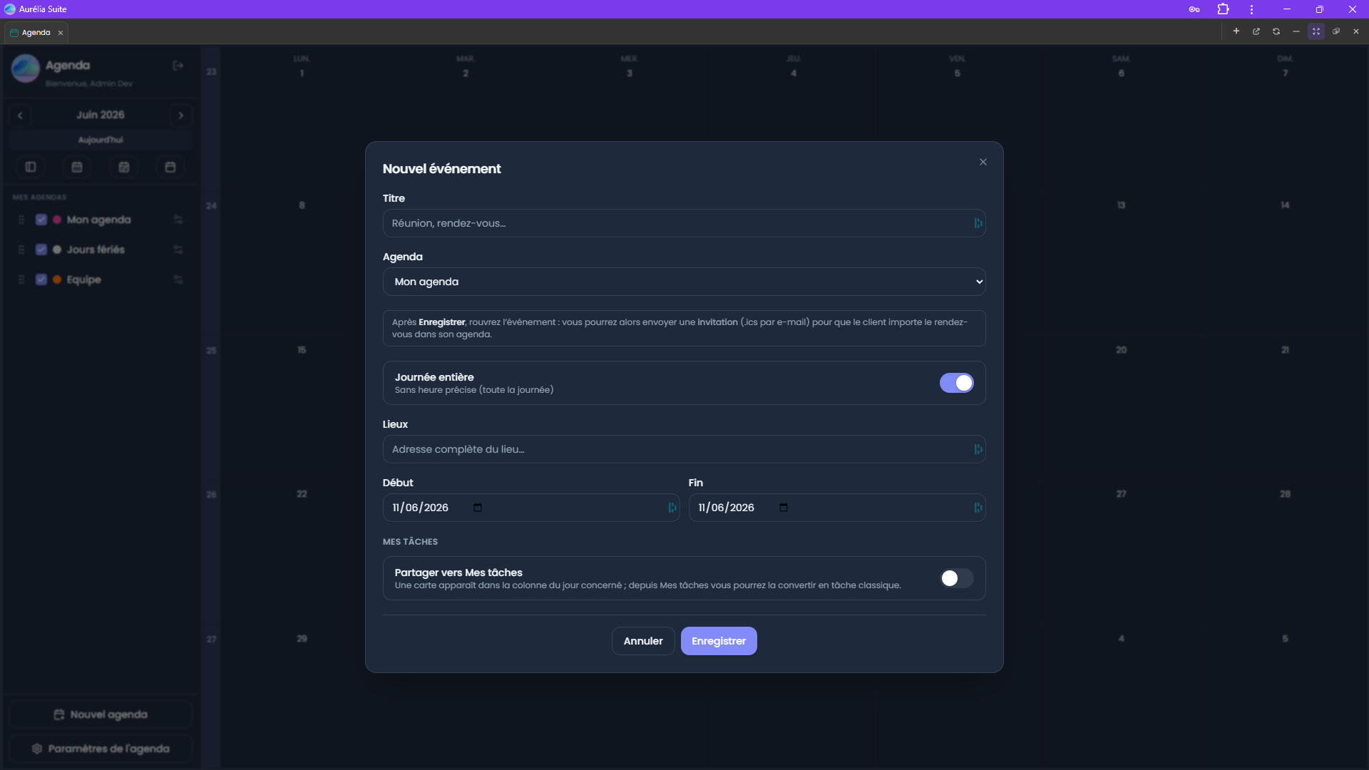The width and height of the screenshot is (1369, 770).
Task: Open the Début date picker calendar icon
Action: click(x=478, y=508)
